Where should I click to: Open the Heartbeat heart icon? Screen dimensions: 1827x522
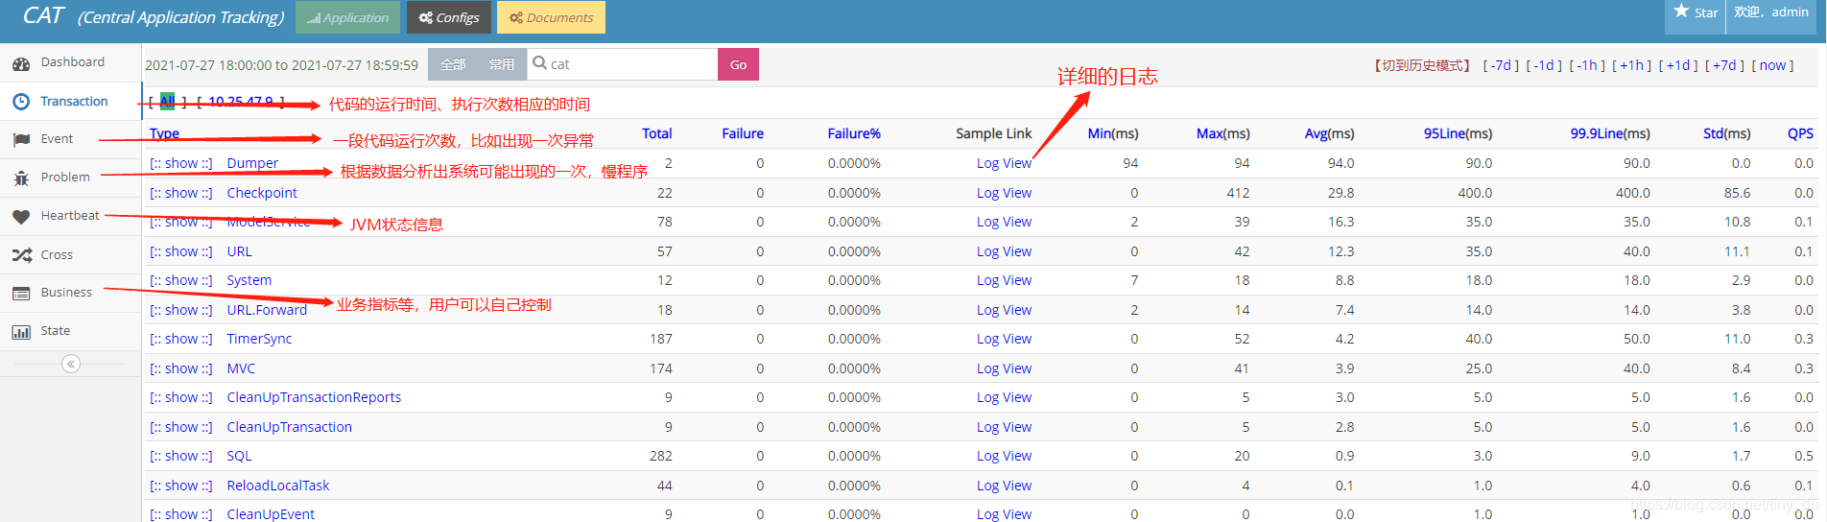tap(21, 217)
